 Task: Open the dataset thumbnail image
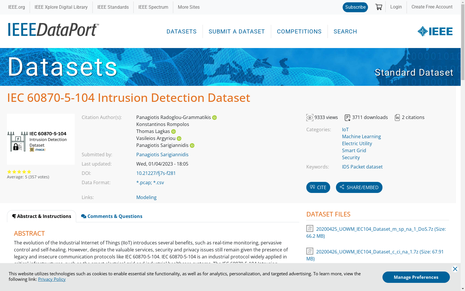click(41, 139)
